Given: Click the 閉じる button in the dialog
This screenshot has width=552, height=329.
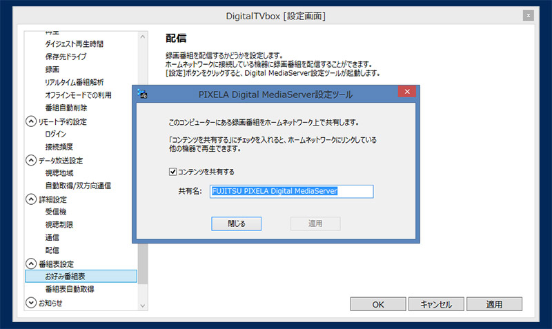Looking at the screenshot, I should click(236, 223).
